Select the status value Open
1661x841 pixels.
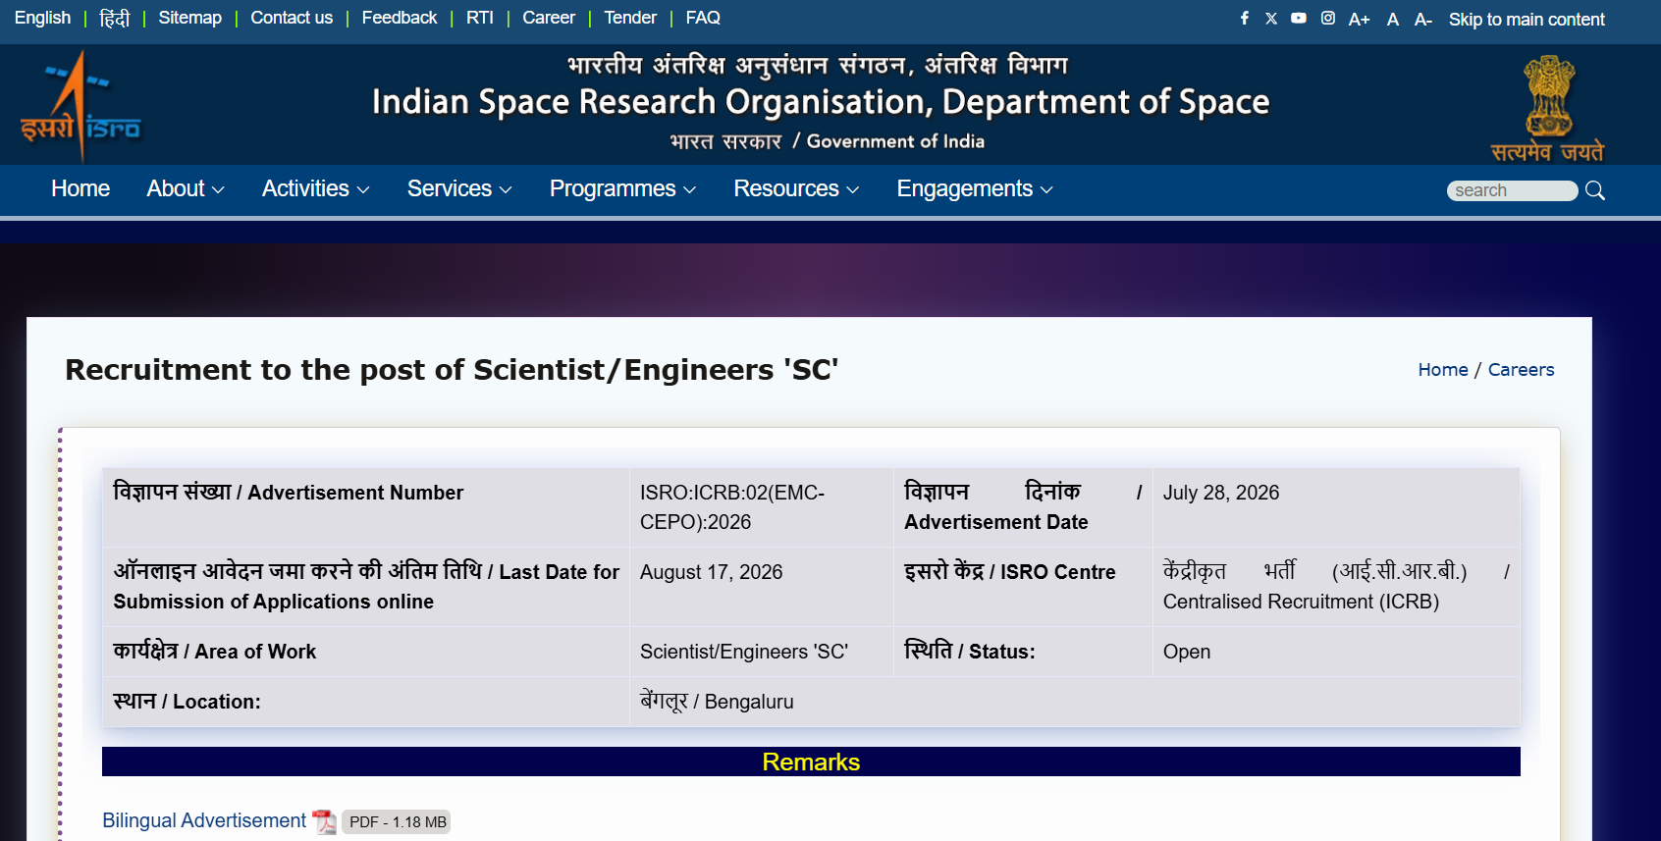coord(1187,652)
